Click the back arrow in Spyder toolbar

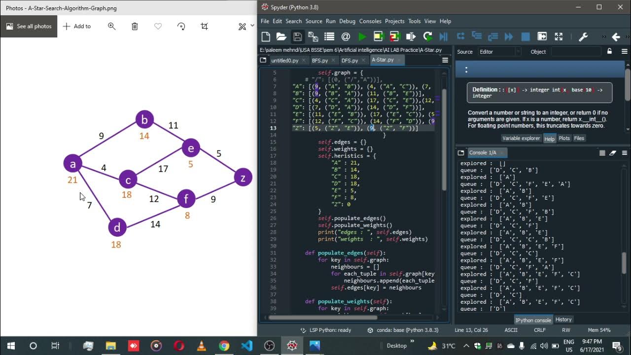[x=616, y=36]
